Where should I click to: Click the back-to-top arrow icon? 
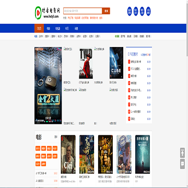[x=182, y=153]
